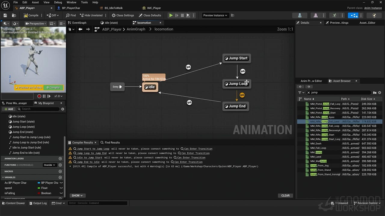Click the record button under the preview viewport
The height and width of the screenshot is (216, 385).
point(39,96)
